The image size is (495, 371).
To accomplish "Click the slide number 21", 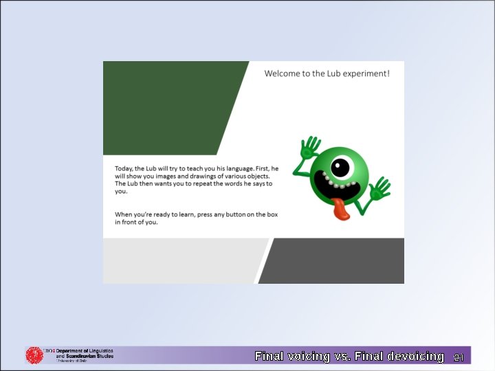I will (459, 357).
